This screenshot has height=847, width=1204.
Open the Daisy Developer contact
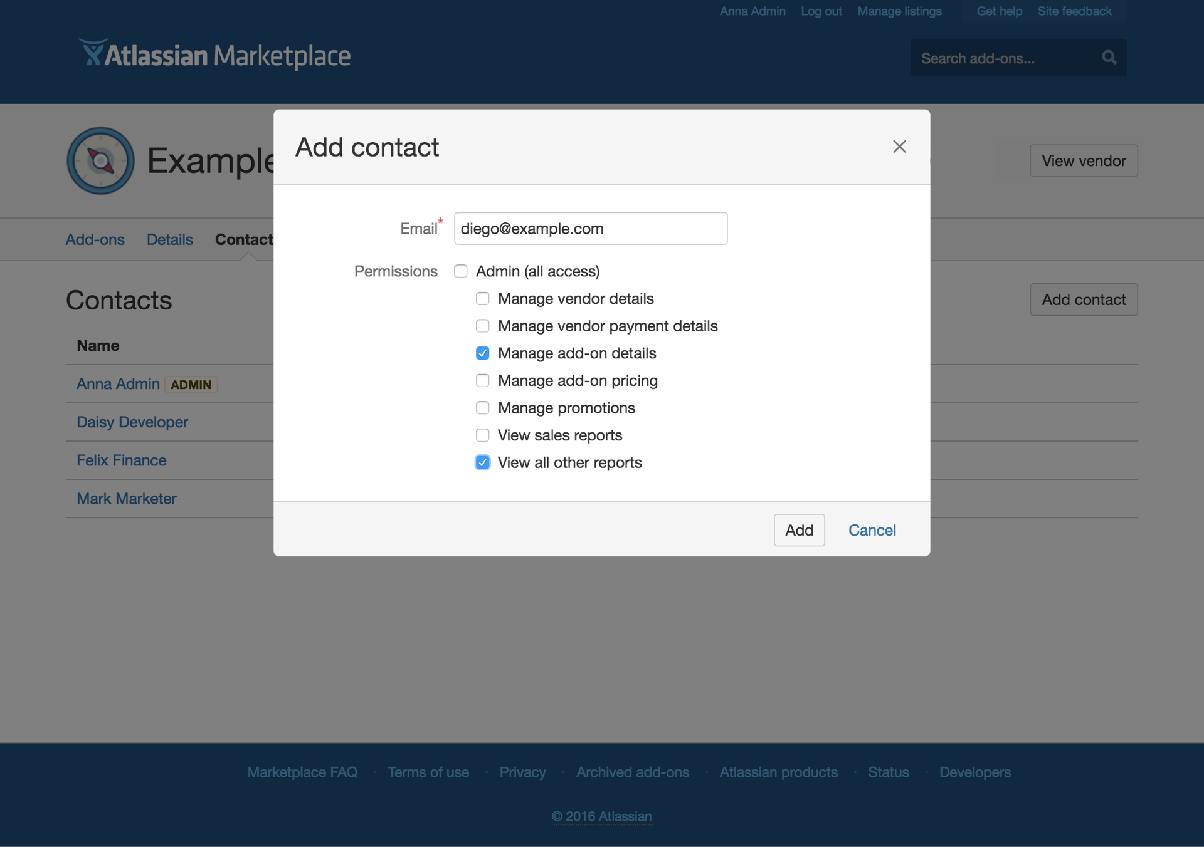[132, 422]
